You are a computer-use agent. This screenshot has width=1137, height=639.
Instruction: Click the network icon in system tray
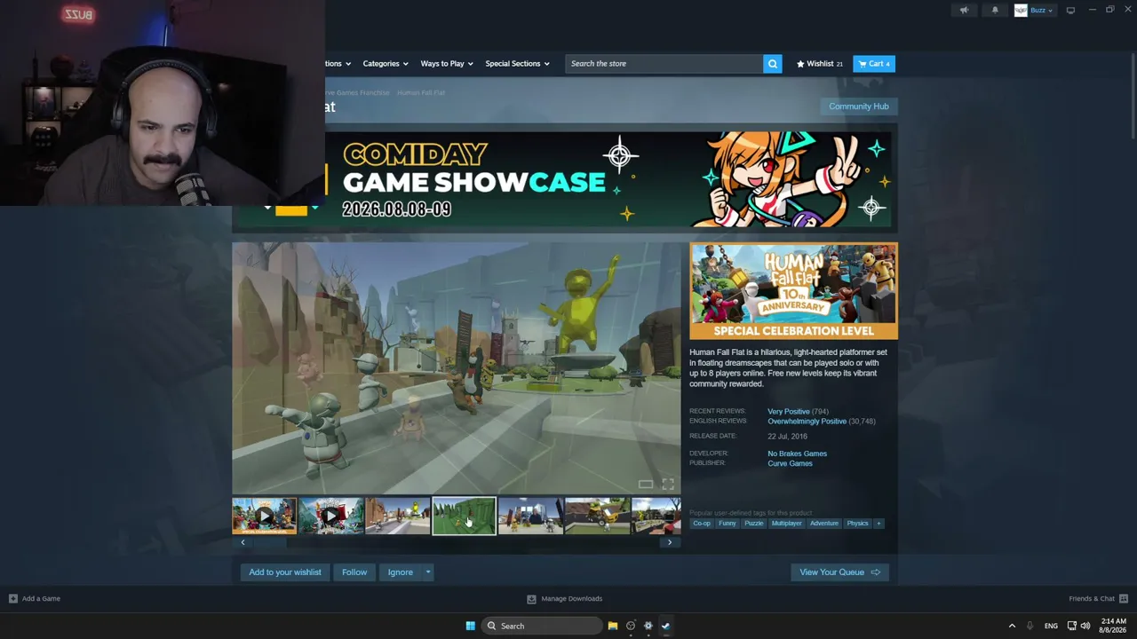1072,626
